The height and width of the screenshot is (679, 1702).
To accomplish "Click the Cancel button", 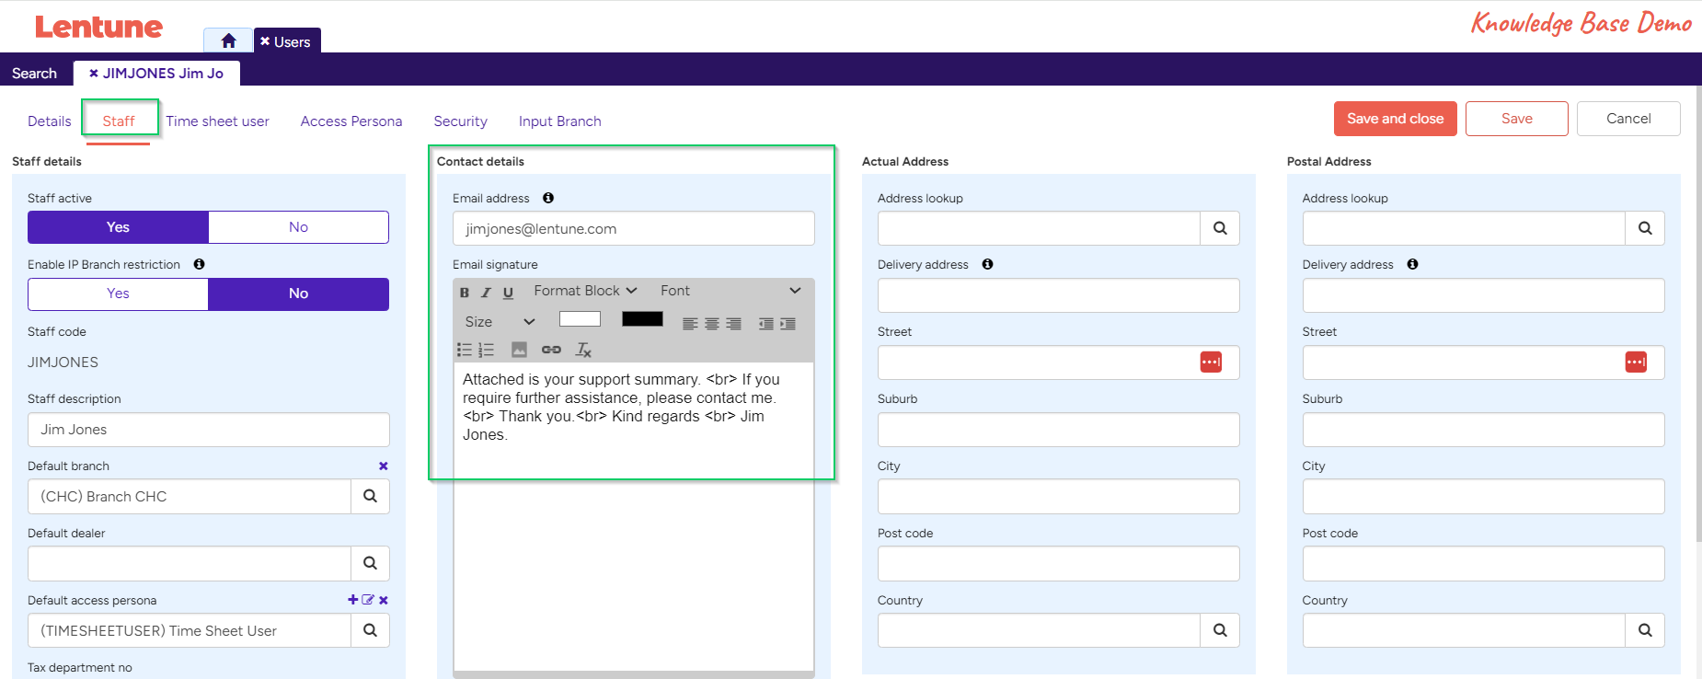I will point(1628,119).
